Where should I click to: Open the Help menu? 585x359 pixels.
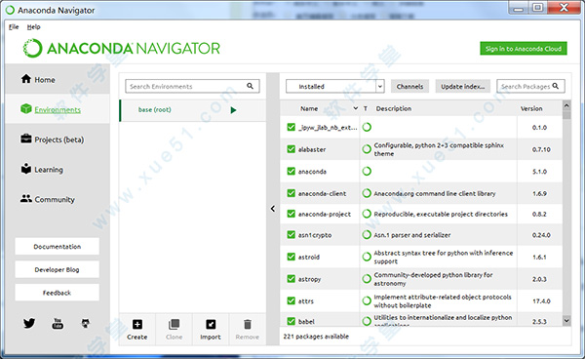point(33,27)
